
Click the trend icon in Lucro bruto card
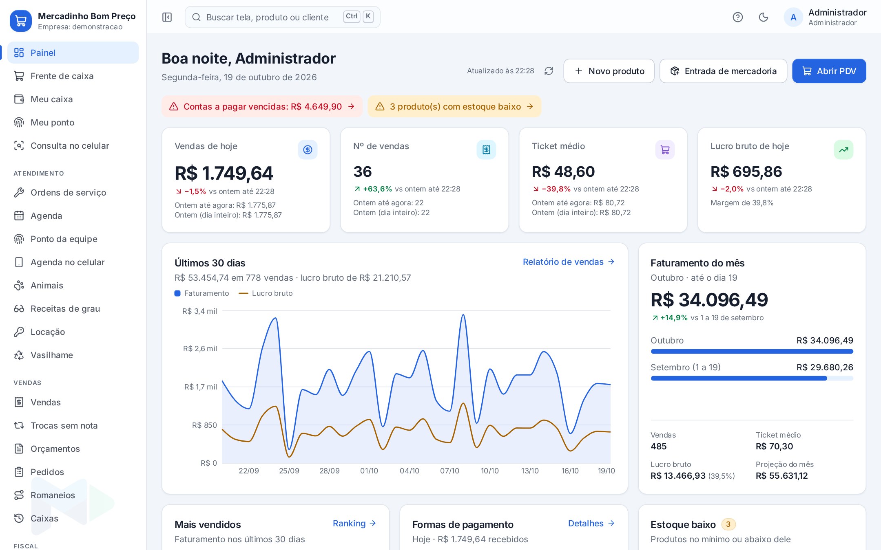click(843, 150)
